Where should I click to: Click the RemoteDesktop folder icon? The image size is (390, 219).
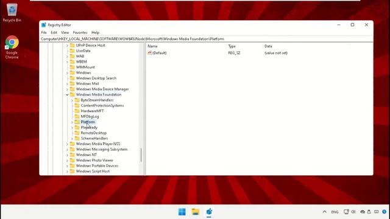click(77, 133)
